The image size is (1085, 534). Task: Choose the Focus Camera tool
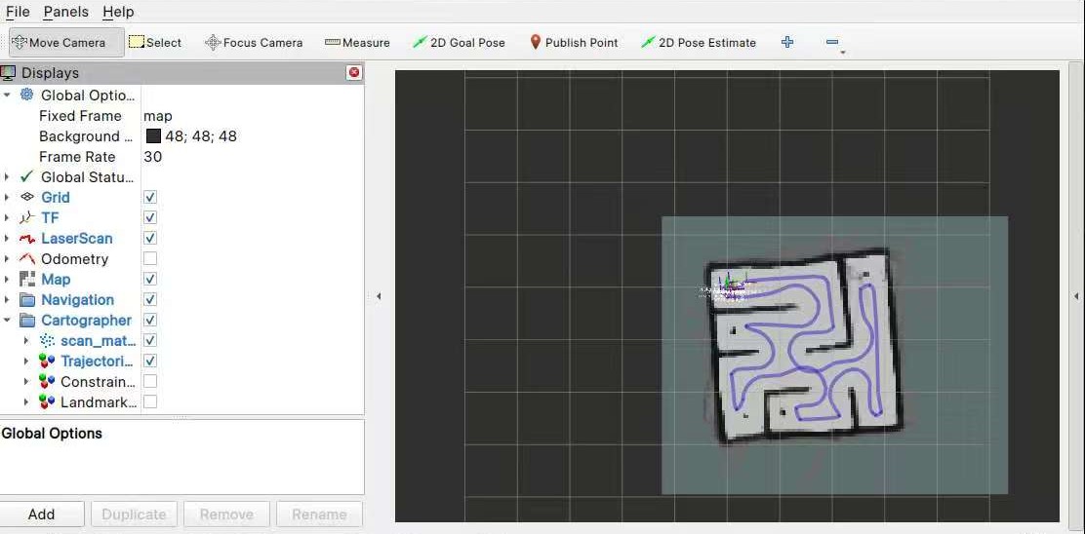(254, 43)
